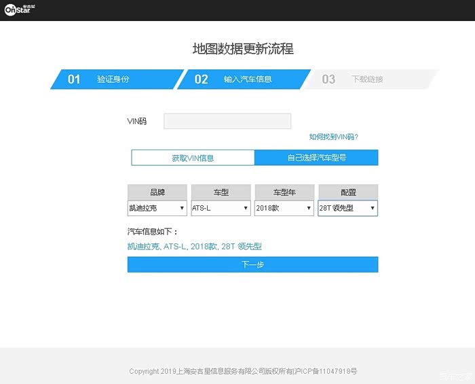The width and height of the screenshot is (475, 384).
Task: Open the 如何找到VIN码? help link
Action: click(333, 137)
